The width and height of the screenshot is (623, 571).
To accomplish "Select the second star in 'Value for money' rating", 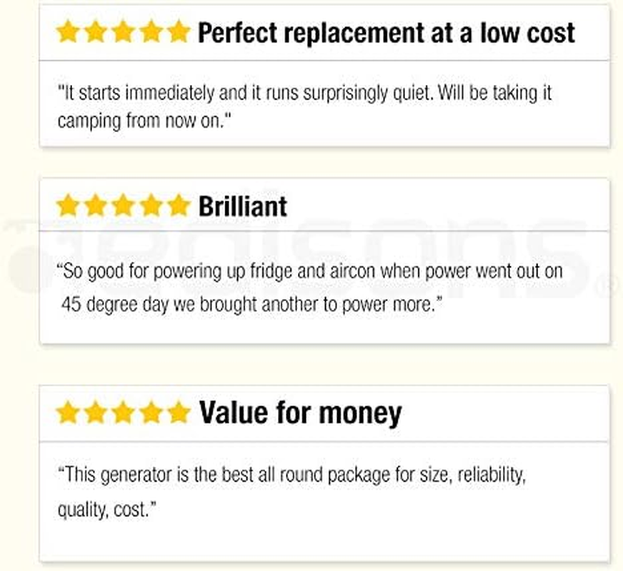I will coord(96,413).
